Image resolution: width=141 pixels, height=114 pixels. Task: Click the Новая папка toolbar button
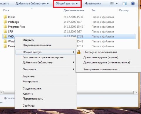(x=93, y=4)
